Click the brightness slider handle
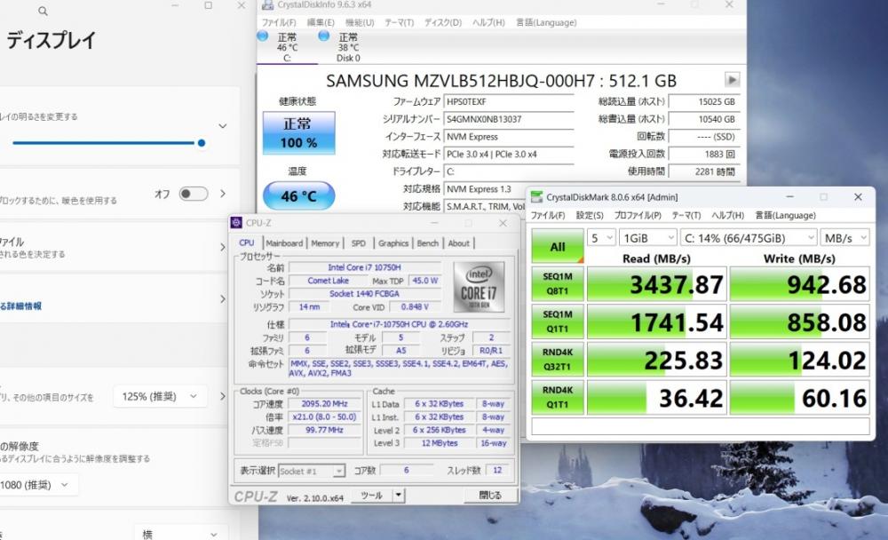Viewport: 888px width, 540px height. [202, 143]
